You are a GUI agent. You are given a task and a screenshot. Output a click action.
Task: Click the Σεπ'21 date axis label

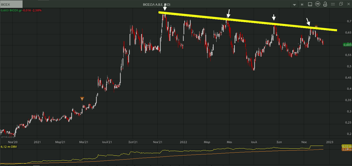133,142
